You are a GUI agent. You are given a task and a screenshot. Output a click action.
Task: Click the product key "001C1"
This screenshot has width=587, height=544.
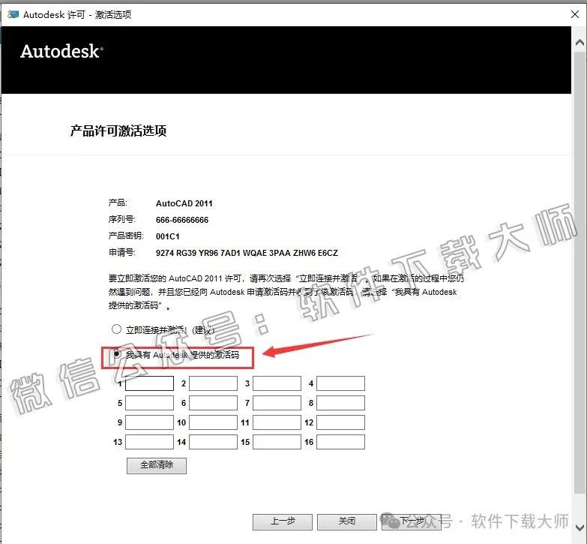(x=168, y=236)
